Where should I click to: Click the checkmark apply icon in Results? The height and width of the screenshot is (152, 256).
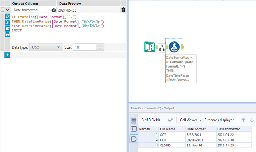(x=170, y=120)
